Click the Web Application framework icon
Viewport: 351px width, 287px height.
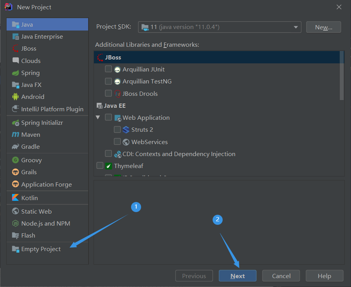[x=118, y=118]
